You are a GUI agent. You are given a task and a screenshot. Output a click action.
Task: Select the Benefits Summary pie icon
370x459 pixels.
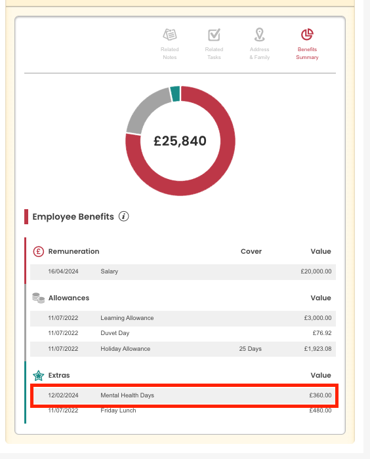307,34
